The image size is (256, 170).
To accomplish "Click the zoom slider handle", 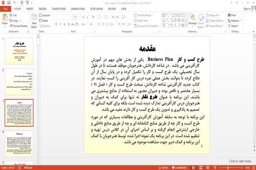I will 228,168.
